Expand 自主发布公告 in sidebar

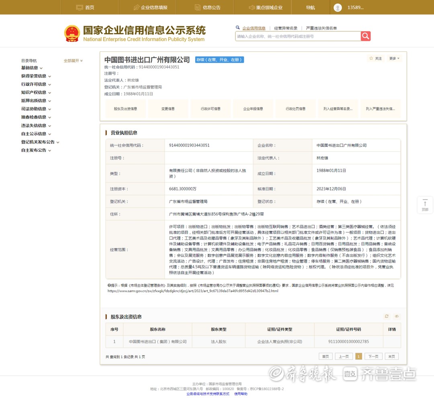[36, 150]
